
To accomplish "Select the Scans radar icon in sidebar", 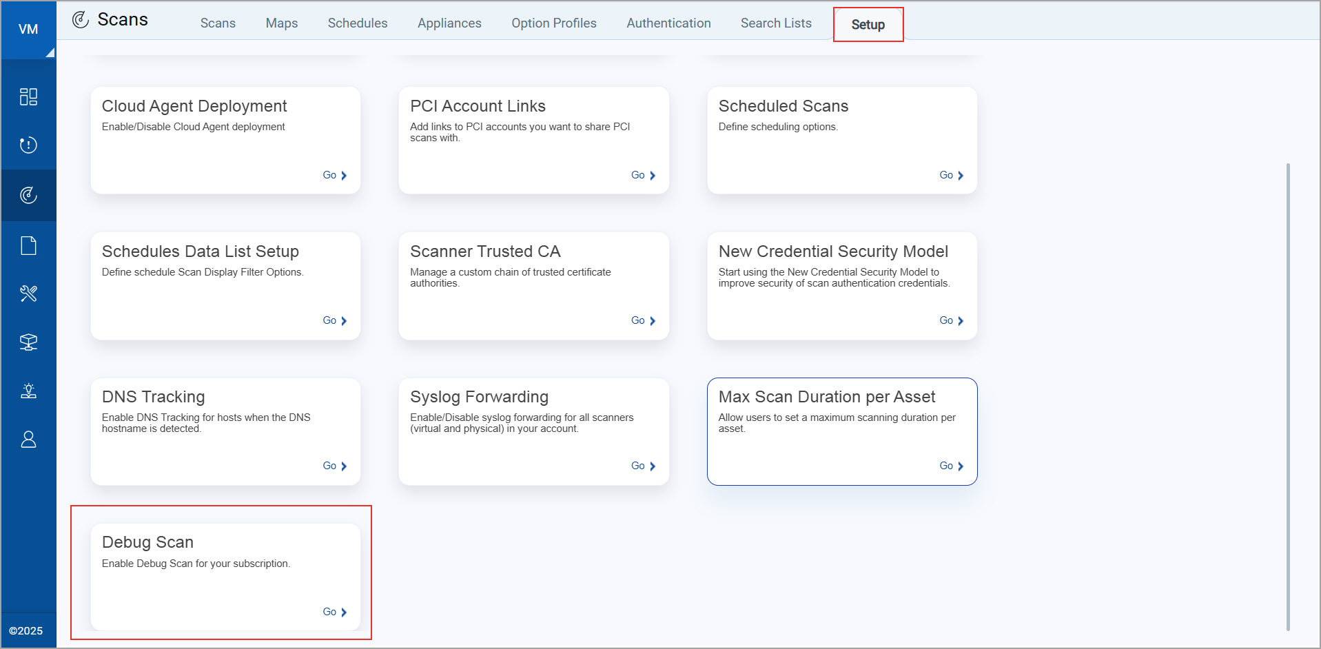I will click(x=28, y=196).
